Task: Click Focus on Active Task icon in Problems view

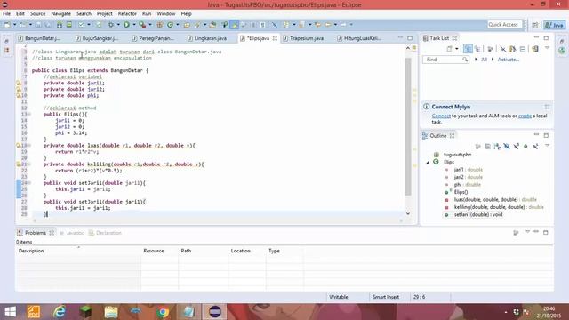Action: coord(516,233)
